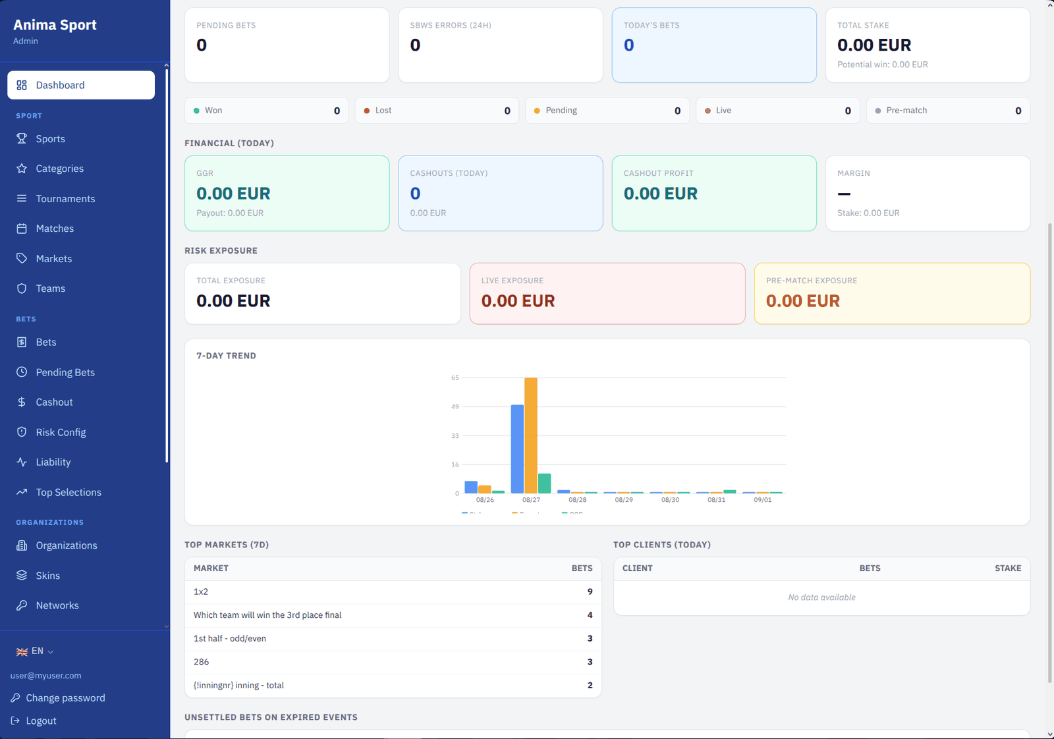The height and width of the screenshot is (739, 1054).
Task: Click the Networks key icon
Action: tap(22, 605)
